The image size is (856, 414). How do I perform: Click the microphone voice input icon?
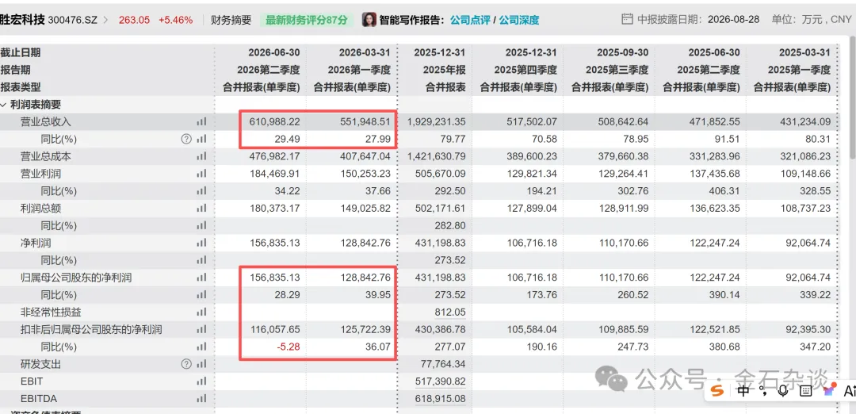click(x=783, y=390)
